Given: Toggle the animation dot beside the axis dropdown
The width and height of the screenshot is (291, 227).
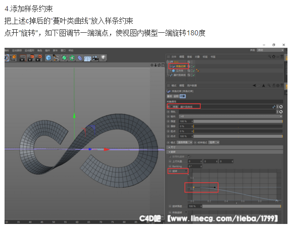Looking at the screenshot, I should (168, 117).
